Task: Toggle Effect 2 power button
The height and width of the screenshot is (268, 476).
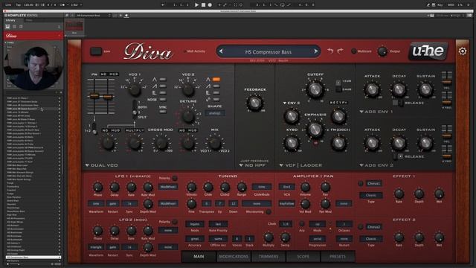Action: click(360, 227)
